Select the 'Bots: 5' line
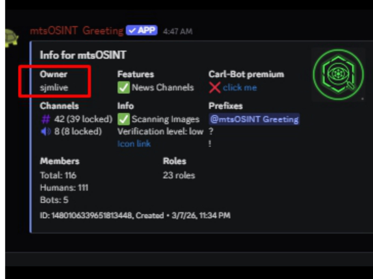 54,200
